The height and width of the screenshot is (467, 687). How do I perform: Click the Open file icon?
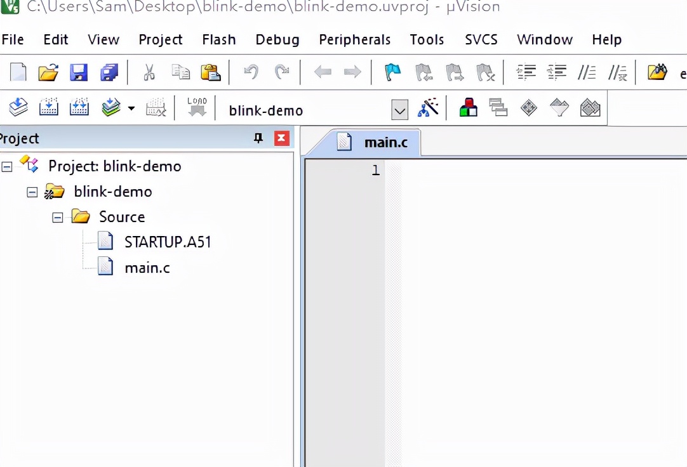[48, 72]
